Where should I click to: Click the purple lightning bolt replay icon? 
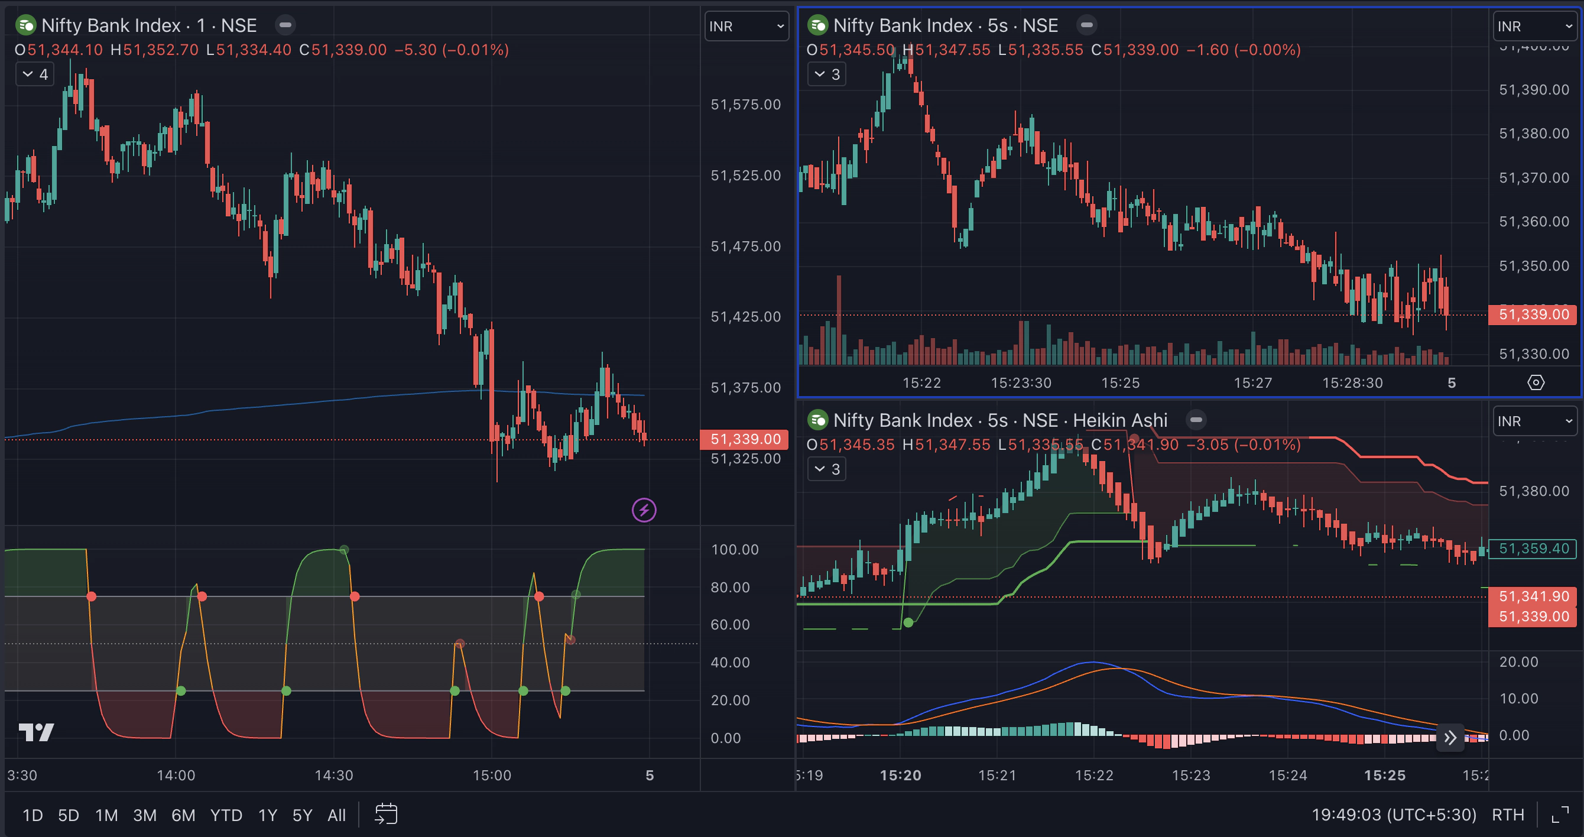click(x=644, y=510)
